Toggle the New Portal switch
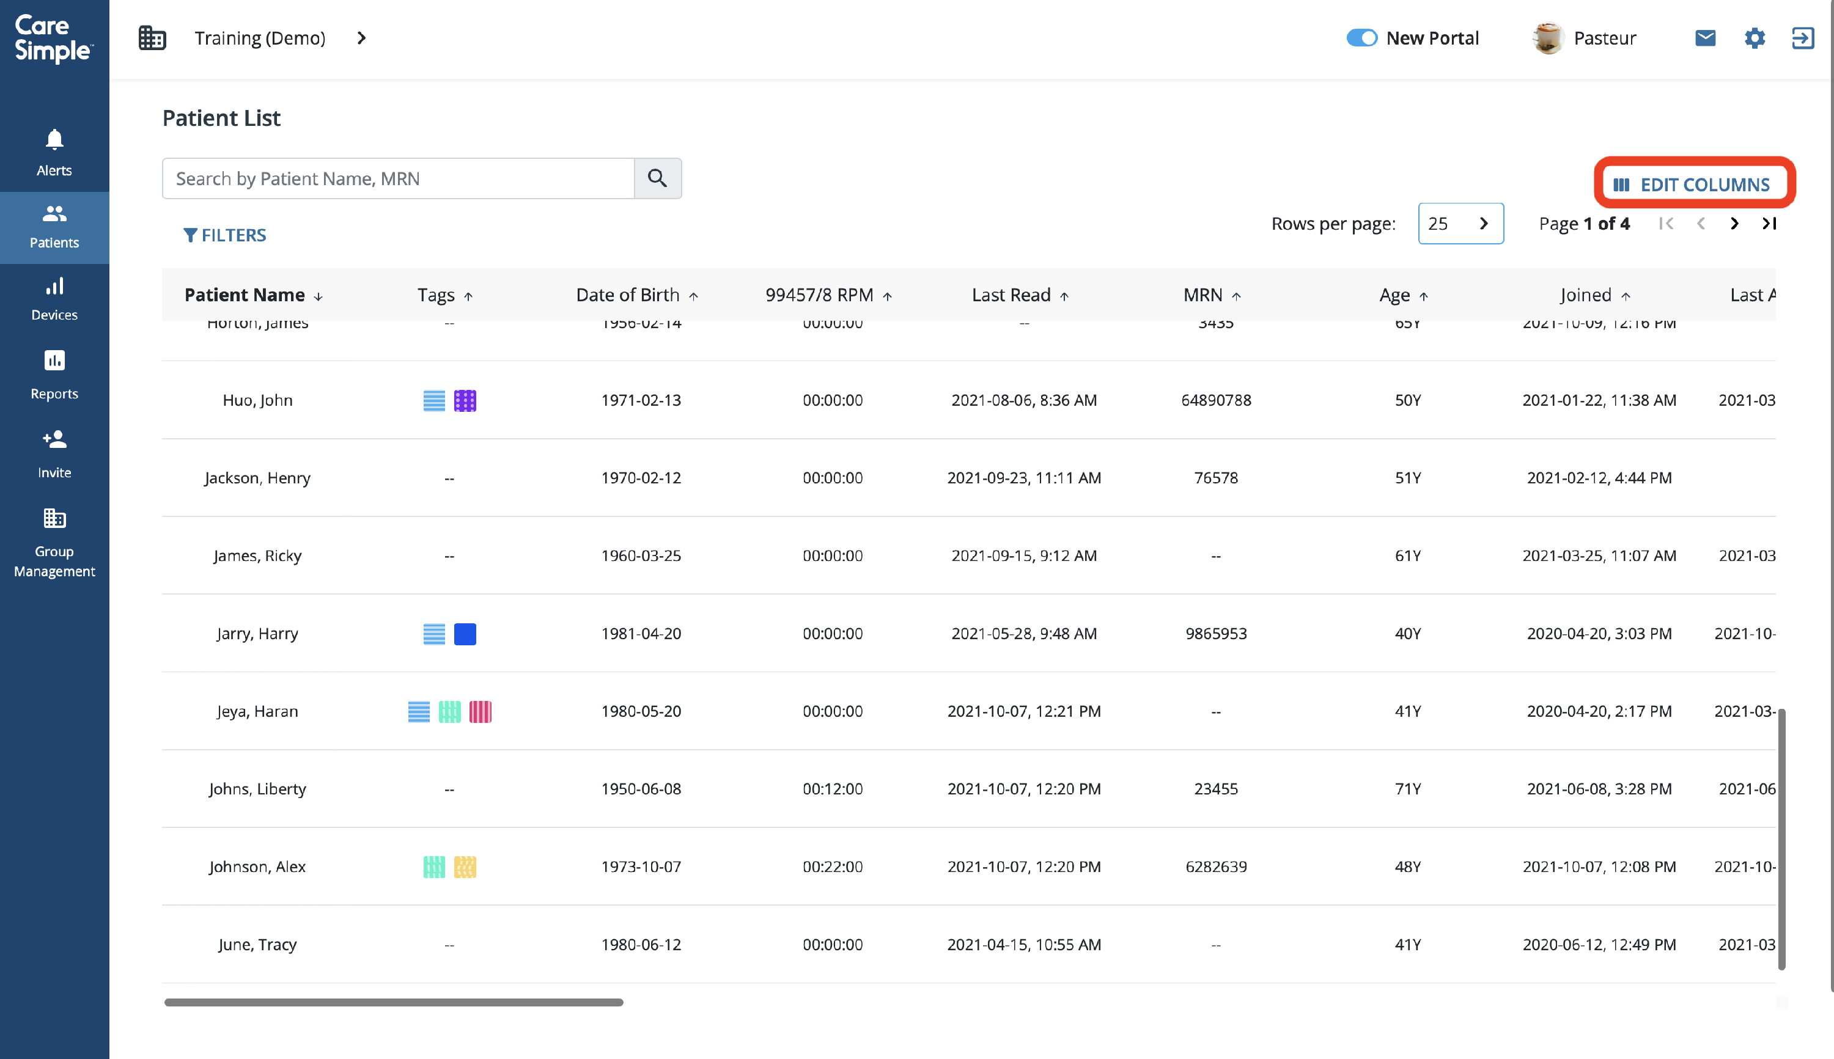 point(1361,38)
